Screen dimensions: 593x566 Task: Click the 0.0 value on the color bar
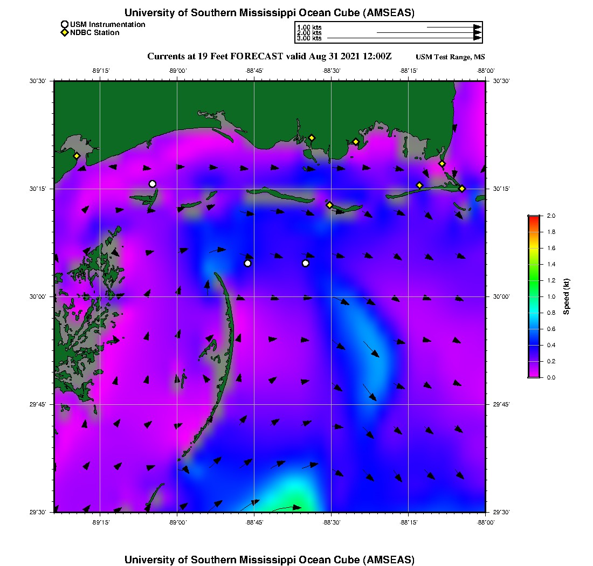pyautogui.click(x=551, y=378)
